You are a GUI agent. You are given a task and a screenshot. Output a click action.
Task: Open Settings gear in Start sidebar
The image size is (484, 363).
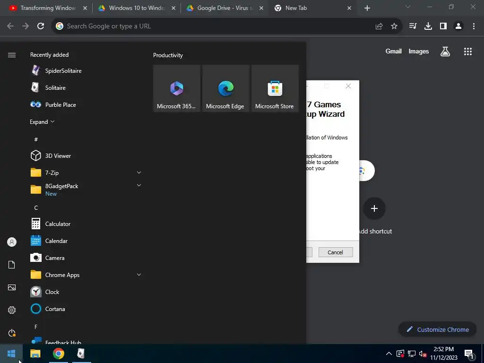[x=12, y=310]
